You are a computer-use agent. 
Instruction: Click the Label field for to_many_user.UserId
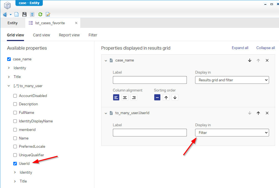[150, 133]
